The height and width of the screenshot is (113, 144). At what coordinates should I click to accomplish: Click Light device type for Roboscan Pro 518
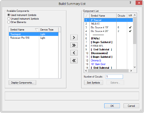point(43,38)
